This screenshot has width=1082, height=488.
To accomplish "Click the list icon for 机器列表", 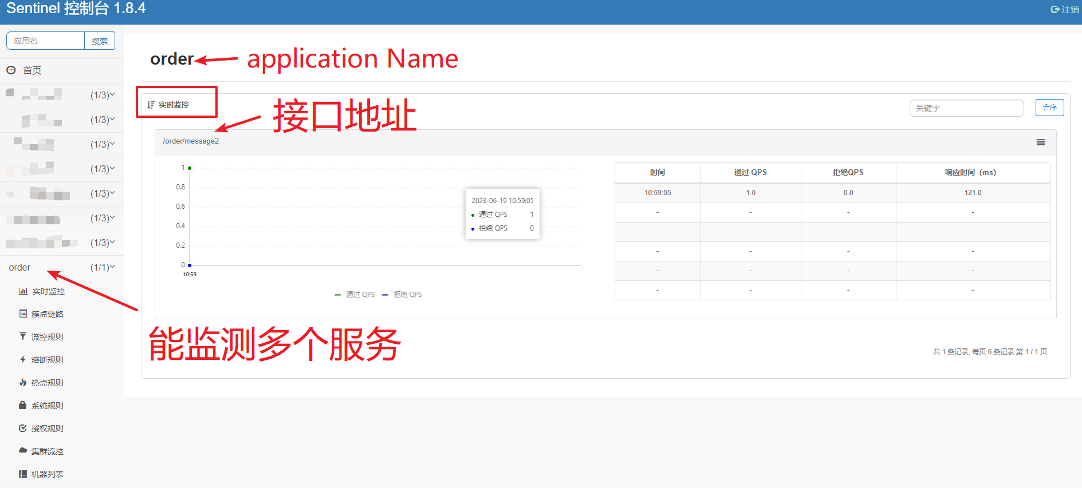I will [23, 474].
